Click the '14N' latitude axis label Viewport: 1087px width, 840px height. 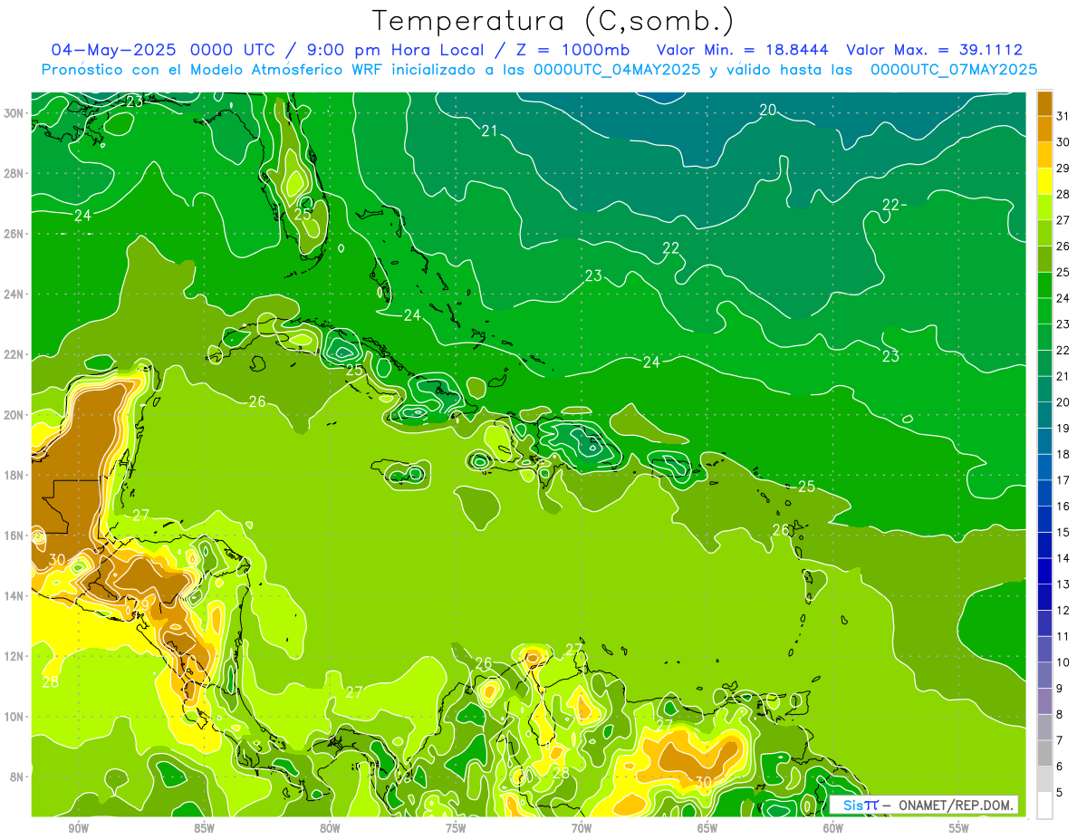coord(14,595)
